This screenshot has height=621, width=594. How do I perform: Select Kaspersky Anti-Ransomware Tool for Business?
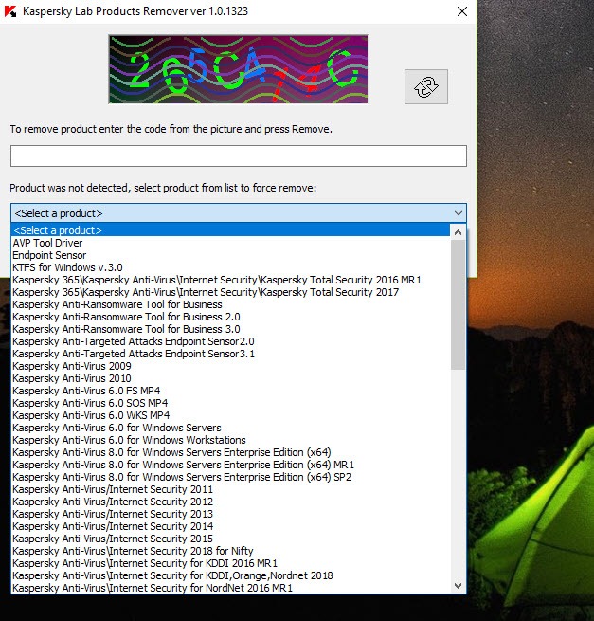pos(231,304)
